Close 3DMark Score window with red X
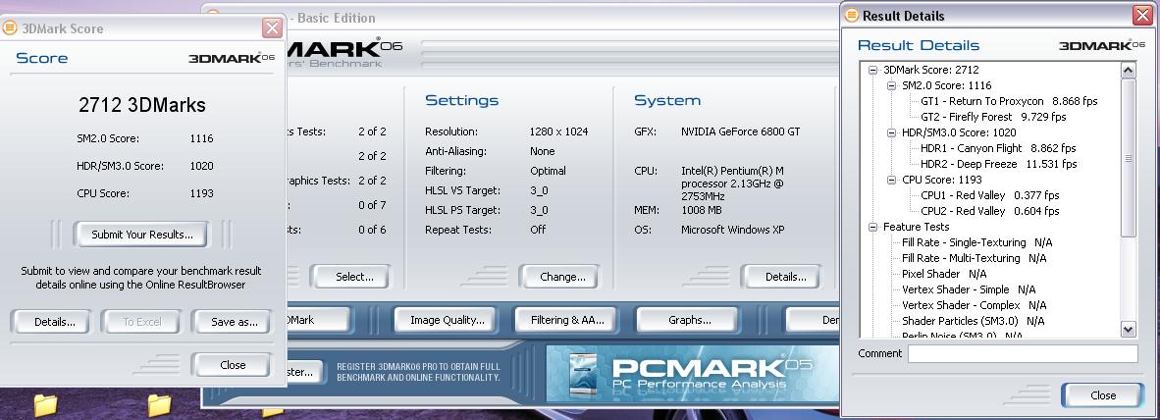 [272, 28]
